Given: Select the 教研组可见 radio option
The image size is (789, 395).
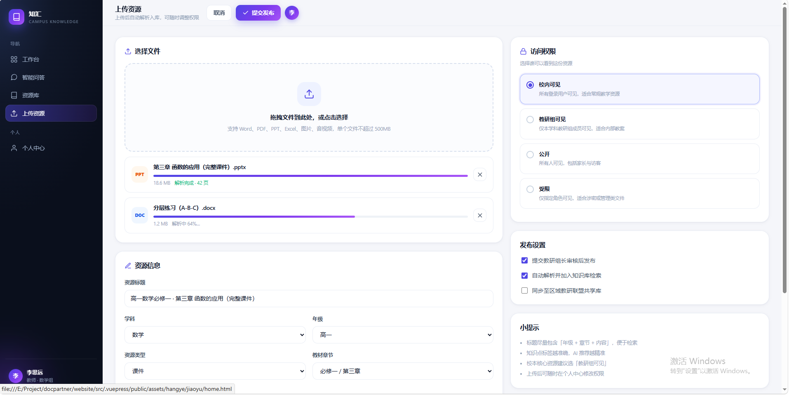Looking at the screenshot, I should pos(530,120).
